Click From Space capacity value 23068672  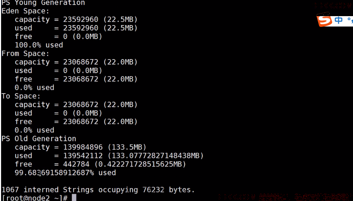tap(81, 62)
